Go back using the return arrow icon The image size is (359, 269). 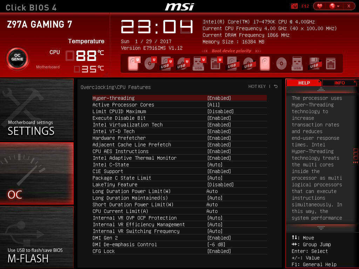click(276, 86)
